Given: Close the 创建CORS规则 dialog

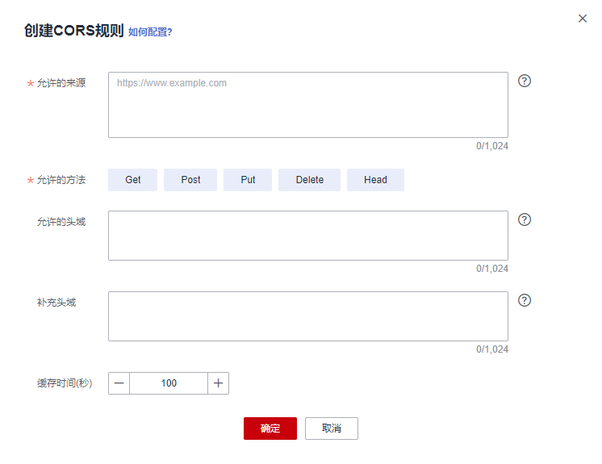Looking at the screenshot, I should pos(583,19).
